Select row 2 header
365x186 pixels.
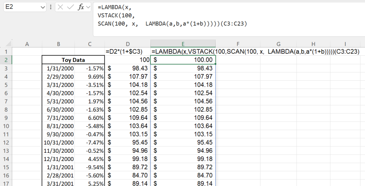(x=7, y=60)
